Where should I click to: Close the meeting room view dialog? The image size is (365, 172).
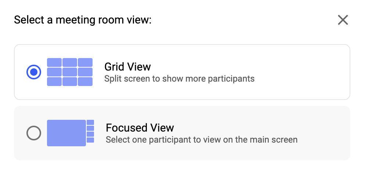pos(343,20)
